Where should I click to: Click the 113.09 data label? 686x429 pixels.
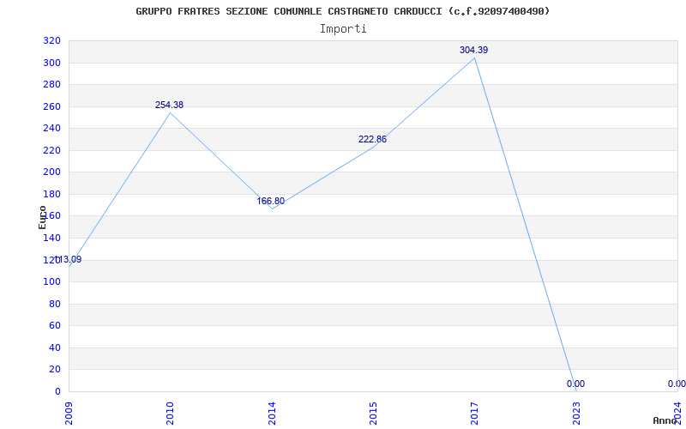pos(68,260)
